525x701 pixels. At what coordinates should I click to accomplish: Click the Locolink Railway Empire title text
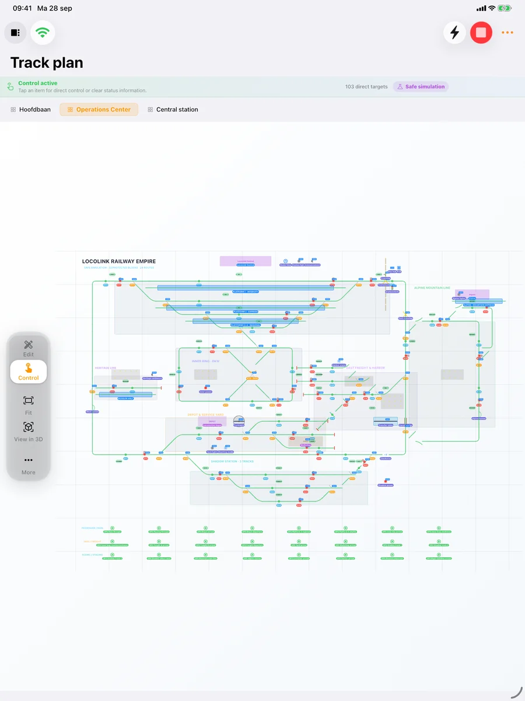119,262
